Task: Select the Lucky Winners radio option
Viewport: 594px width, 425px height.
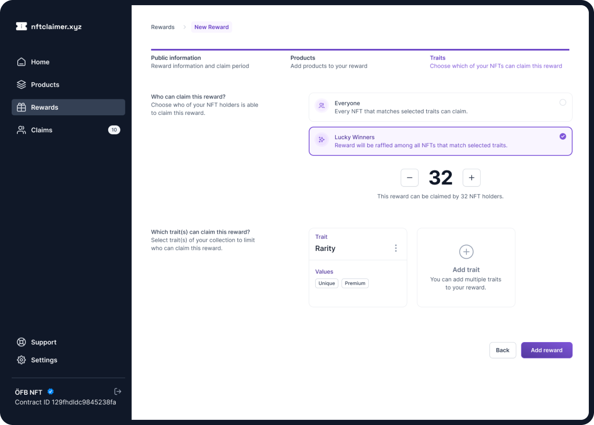Action: point(562,136)
